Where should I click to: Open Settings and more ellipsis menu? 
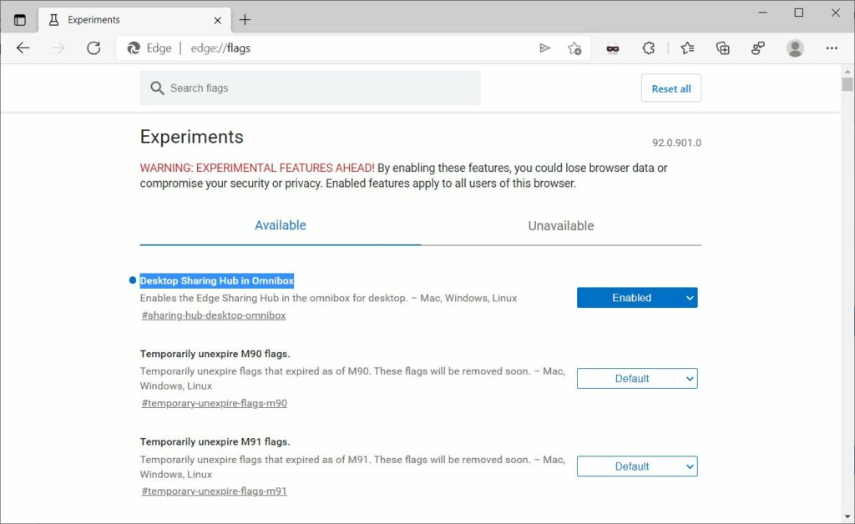point(832,48)
